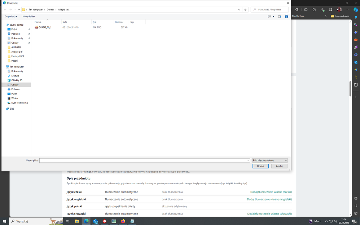The width and height of the screenshot is (360, 225).
Task: Select Ten komputer in navigation tree
Action: (17, 67)
